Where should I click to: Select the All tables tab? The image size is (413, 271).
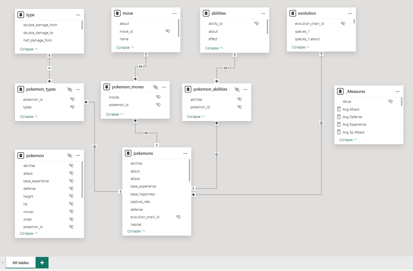click(21, 262)
